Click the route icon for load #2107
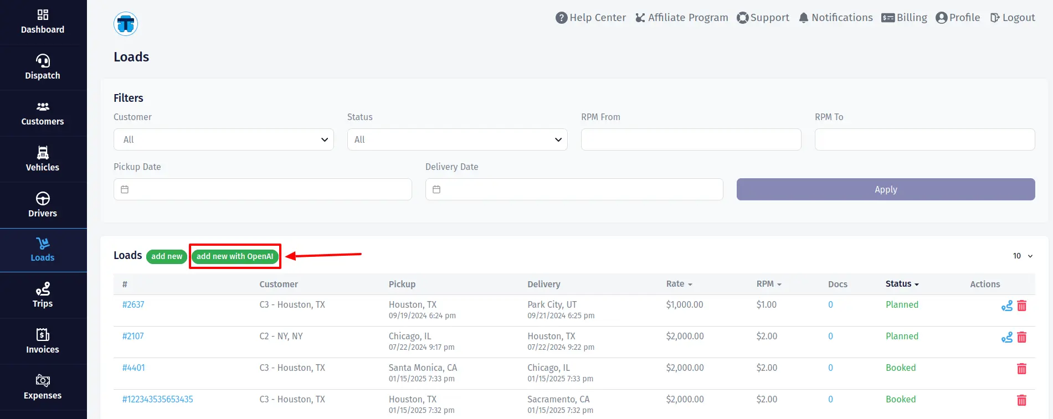Screen dimensions: 1053x419 click(1006, 337)
